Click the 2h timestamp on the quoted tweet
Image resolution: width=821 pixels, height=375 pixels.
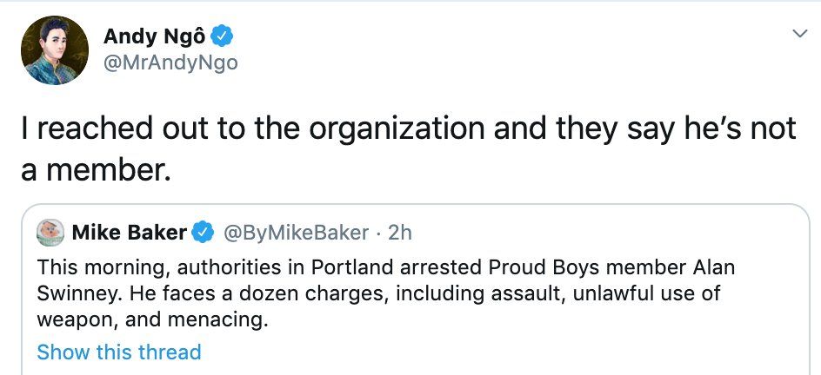point(400,233)
